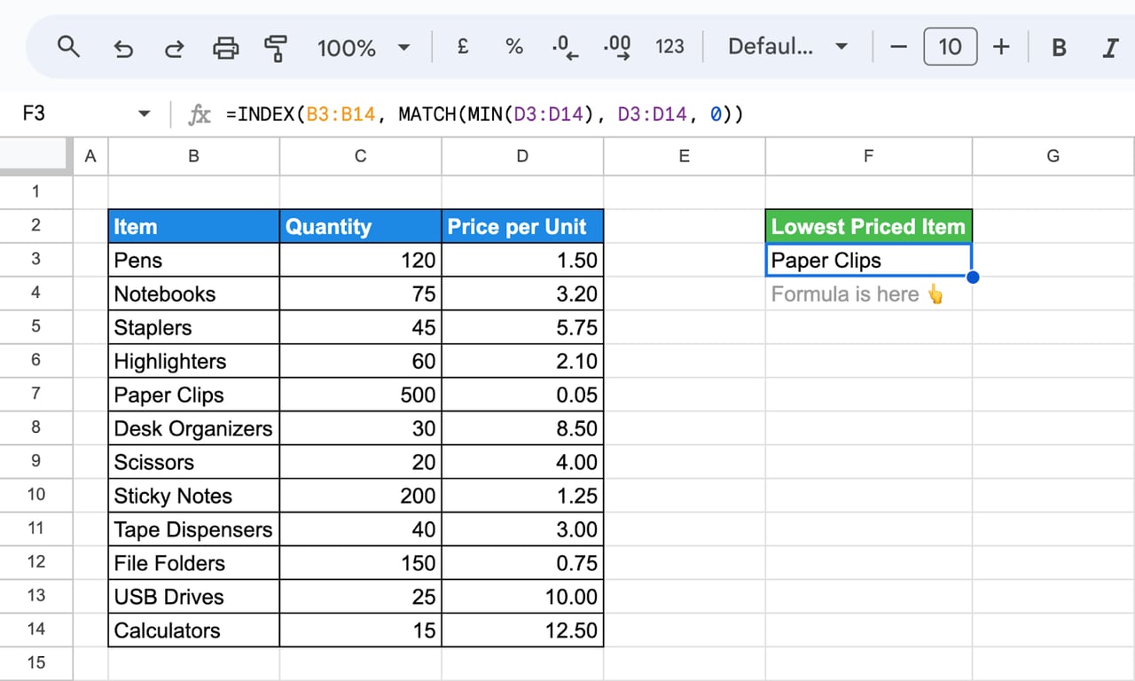Select the Pens cell
The image size is (1135, 681).
point(193,260)
